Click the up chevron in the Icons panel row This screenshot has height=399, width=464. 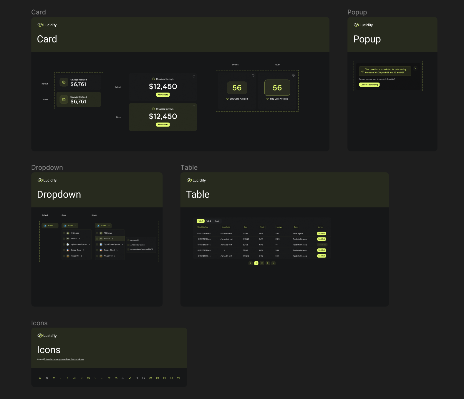(x=102, y=378)
